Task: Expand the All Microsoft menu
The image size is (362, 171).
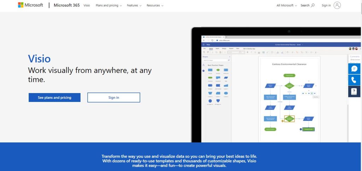Action: [287, 6]
